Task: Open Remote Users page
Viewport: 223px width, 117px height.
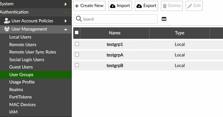Action: (x=23, y=45)
